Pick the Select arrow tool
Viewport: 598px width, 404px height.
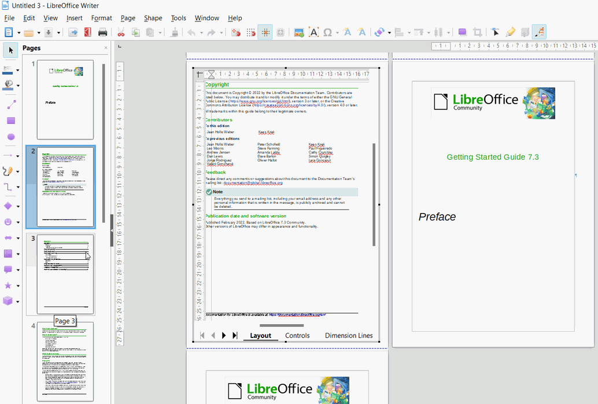click(x=10, y=50)
